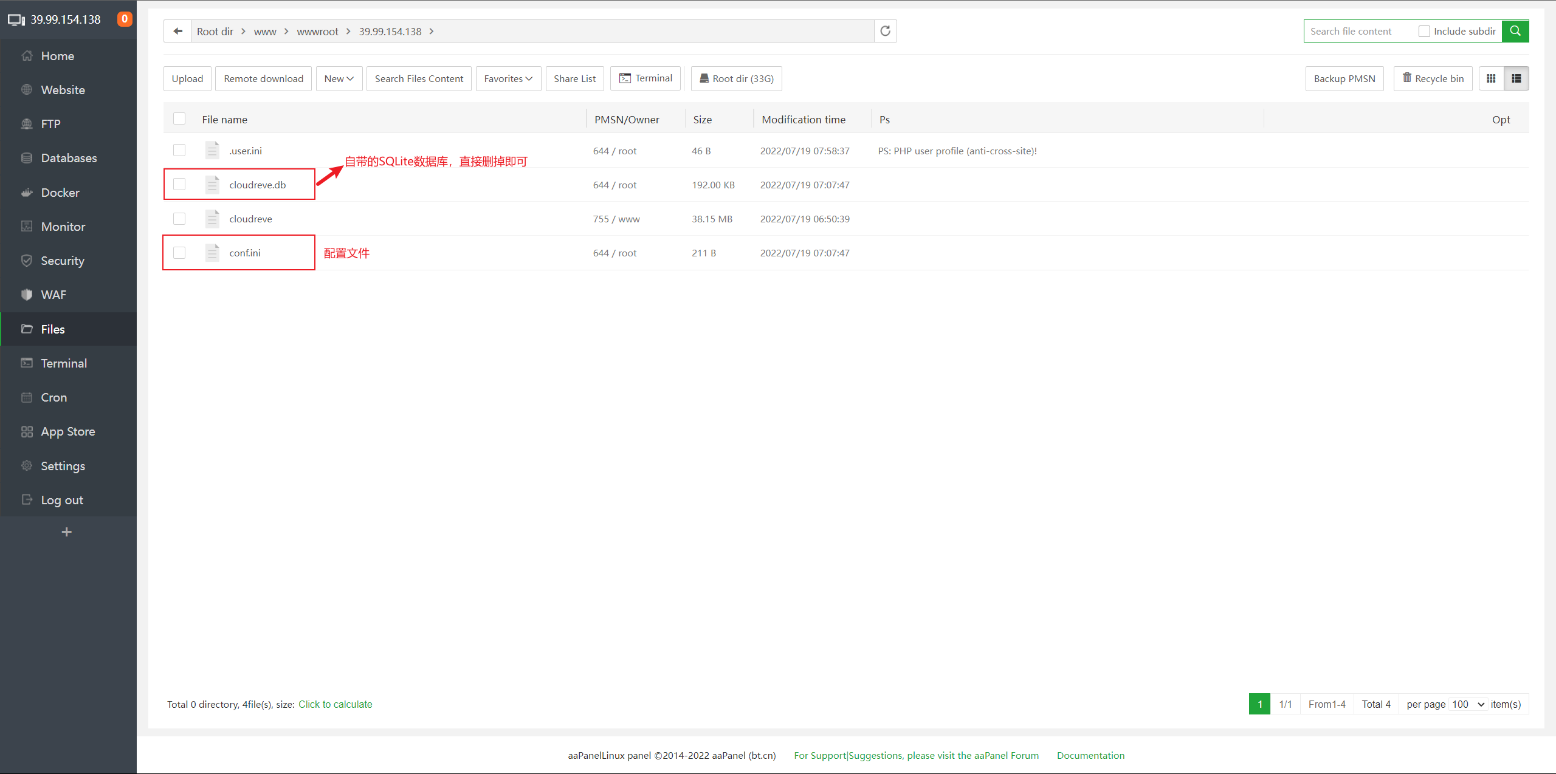Click the back arrow in path bar
Viewport: 1556px width, 774px height.
click(177, 31)
